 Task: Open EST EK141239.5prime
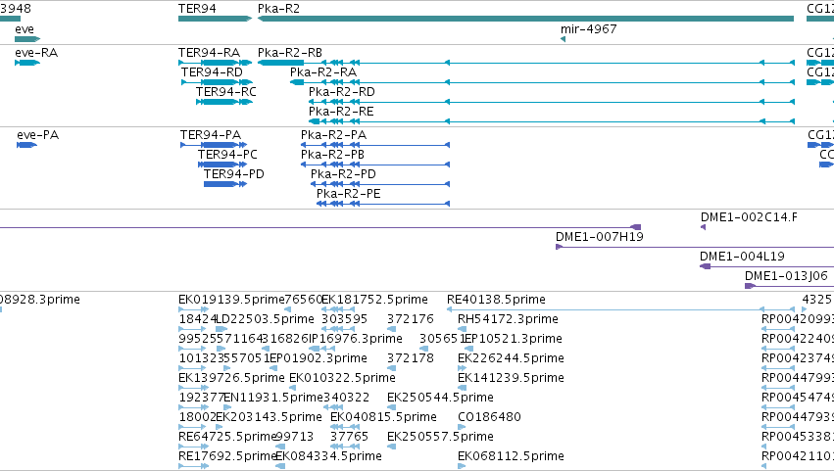pyautogui.click(x=463, y=389)
